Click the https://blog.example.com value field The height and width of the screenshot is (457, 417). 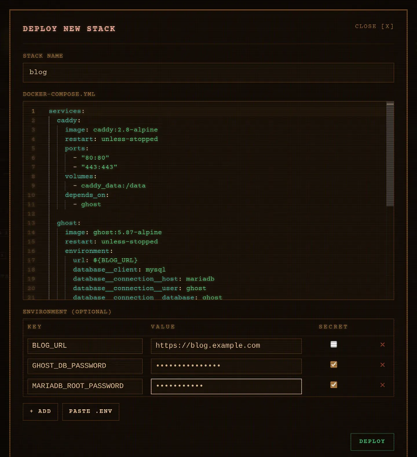[x=226, y=346]
